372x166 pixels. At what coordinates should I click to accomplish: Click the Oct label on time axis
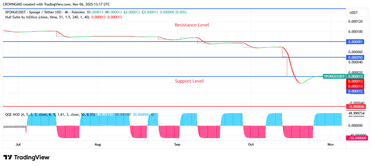pyautogui.click(x=251, y=144)
